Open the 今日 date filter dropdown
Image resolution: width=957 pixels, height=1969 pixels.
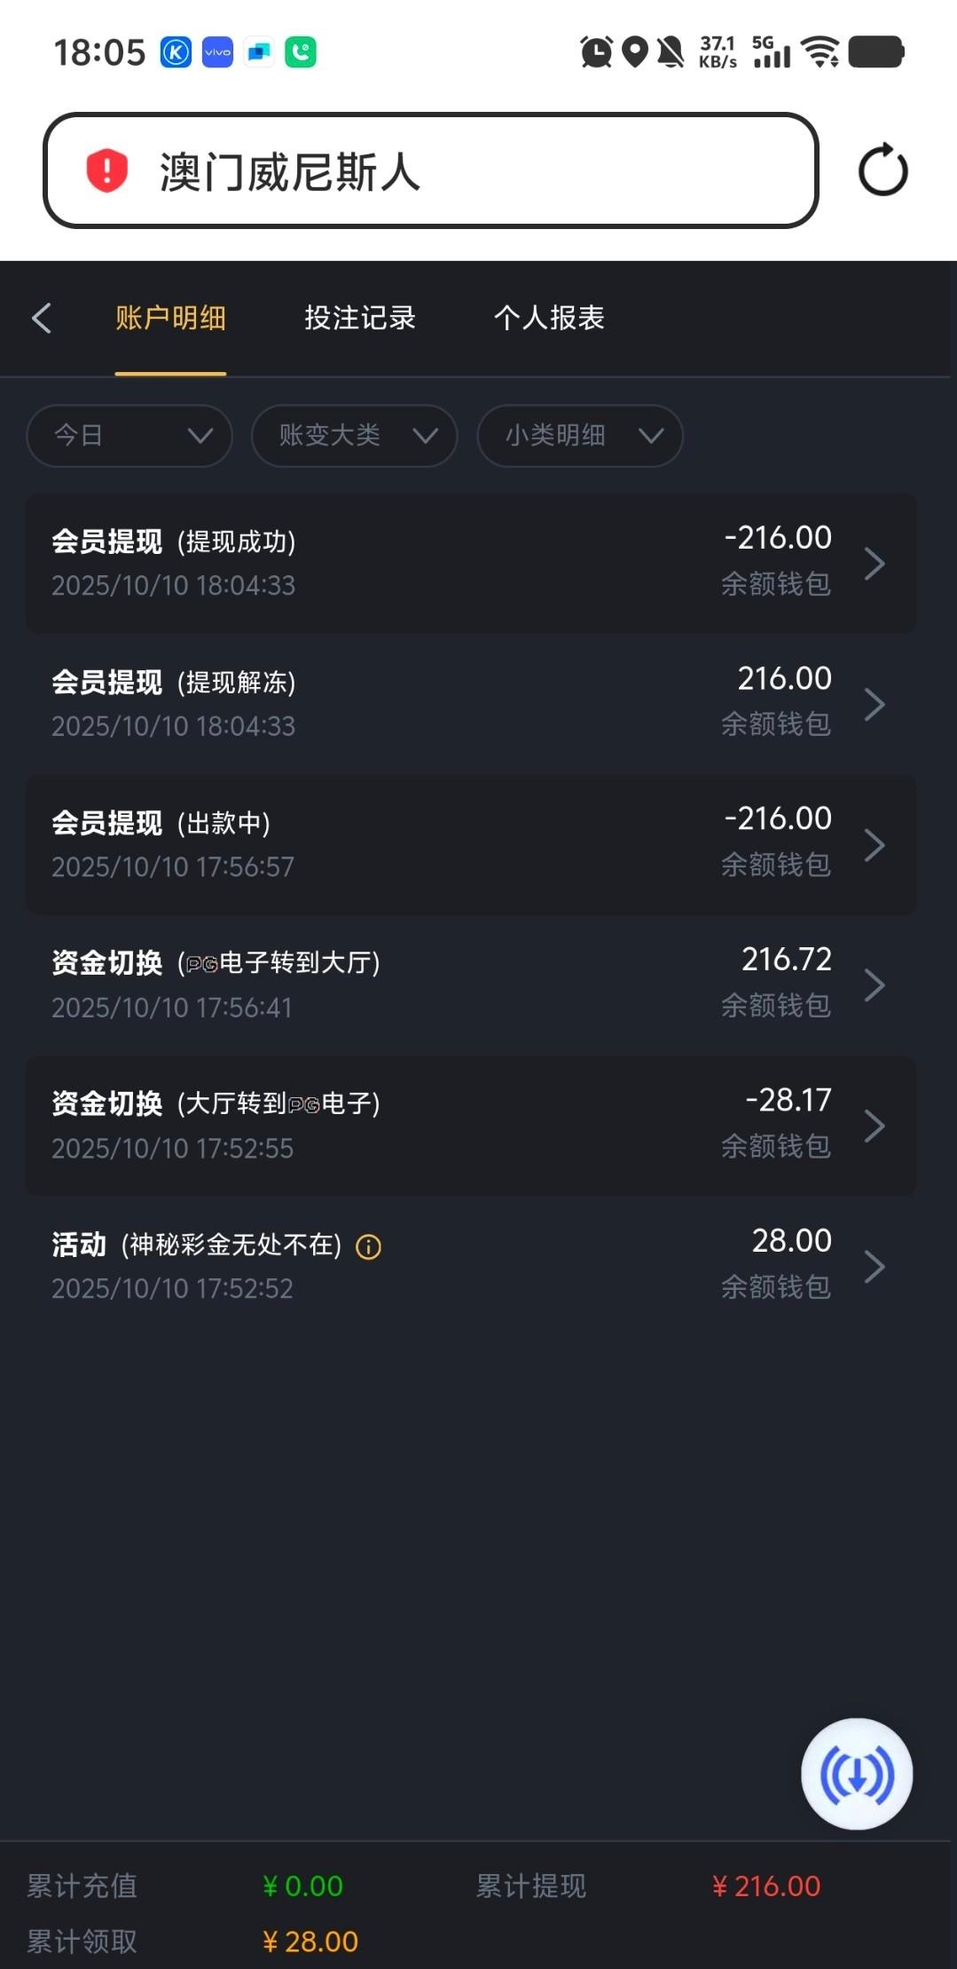click(129, 436)
